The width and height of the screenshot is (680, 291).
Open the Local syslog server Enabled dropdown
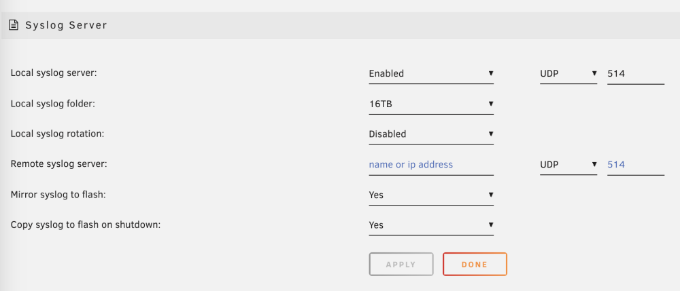click(431, 73)
